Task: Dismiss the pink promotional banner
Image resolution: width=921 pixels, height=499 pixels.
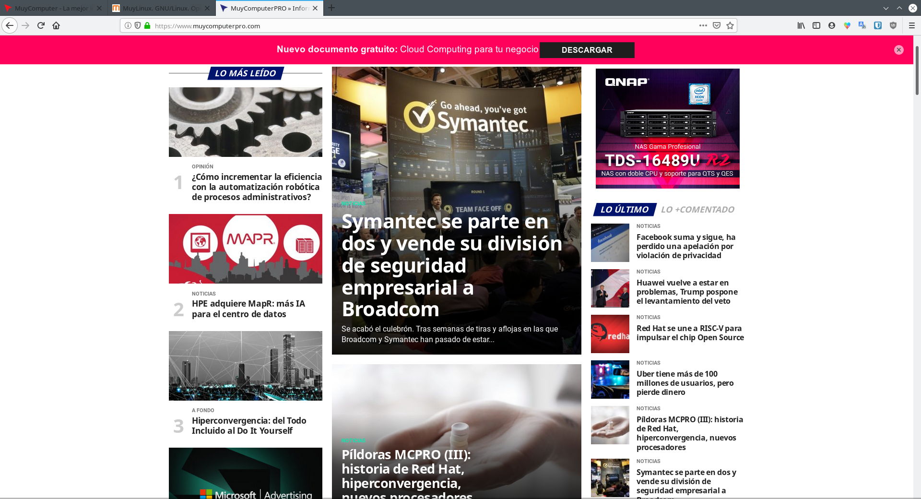Action: (899, 50)
